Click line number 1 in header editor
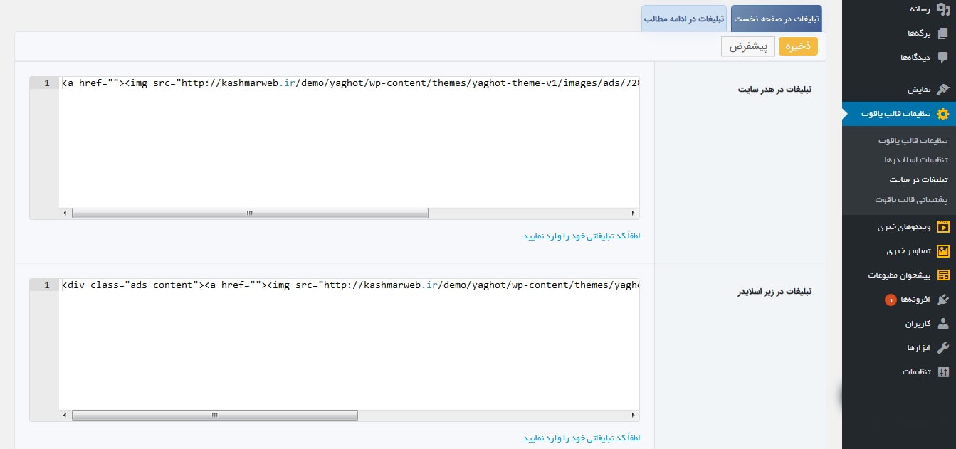The image size is (956, 449). 47,83
